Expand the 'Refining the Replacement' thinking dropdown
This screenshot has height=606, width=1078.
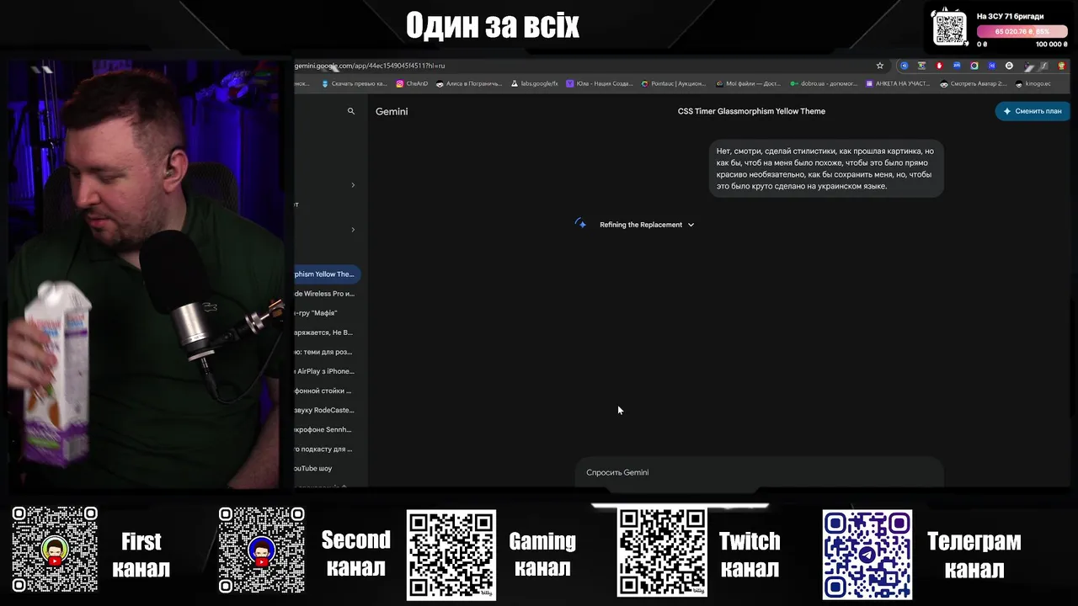(647, 225)
